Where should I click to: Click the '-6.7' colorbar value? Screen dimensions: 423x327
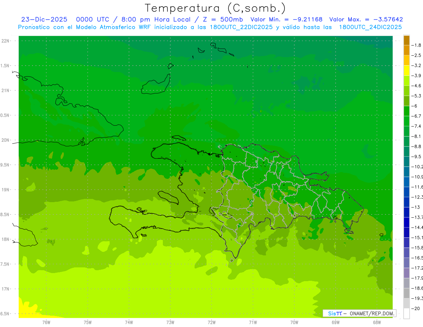417,116
